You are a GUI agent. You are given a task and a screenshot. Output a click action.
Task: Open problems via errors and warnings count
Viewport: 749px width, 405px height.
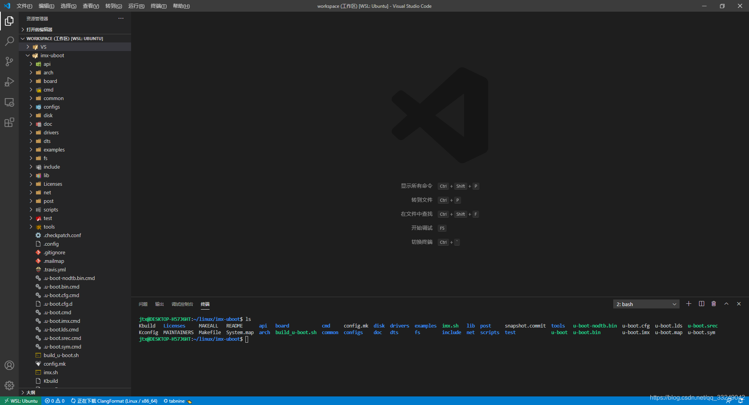55,401
